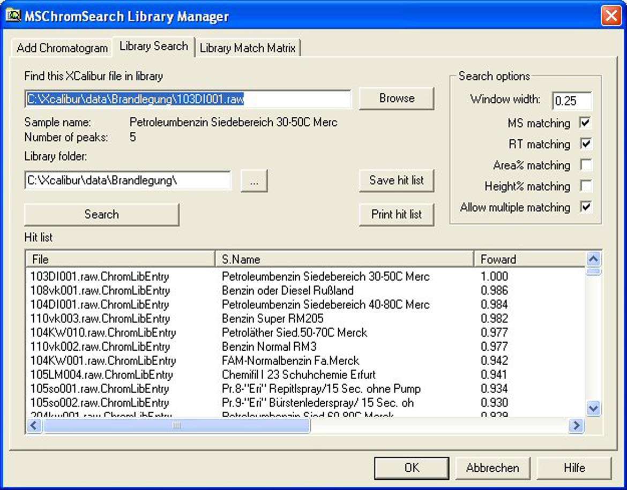Switch to the Add Chromatogram tab
The height and width of the screenshot is (490, 627).
(62, 48)
